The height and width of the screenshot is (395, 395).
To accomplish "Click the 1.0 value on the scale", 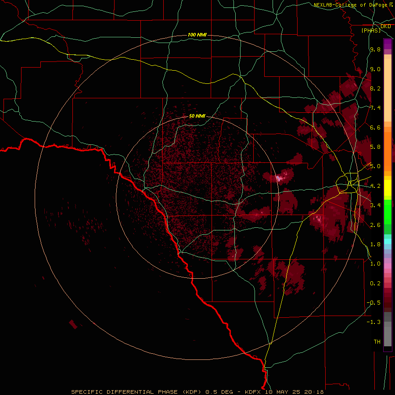I will tap(375, 264).
